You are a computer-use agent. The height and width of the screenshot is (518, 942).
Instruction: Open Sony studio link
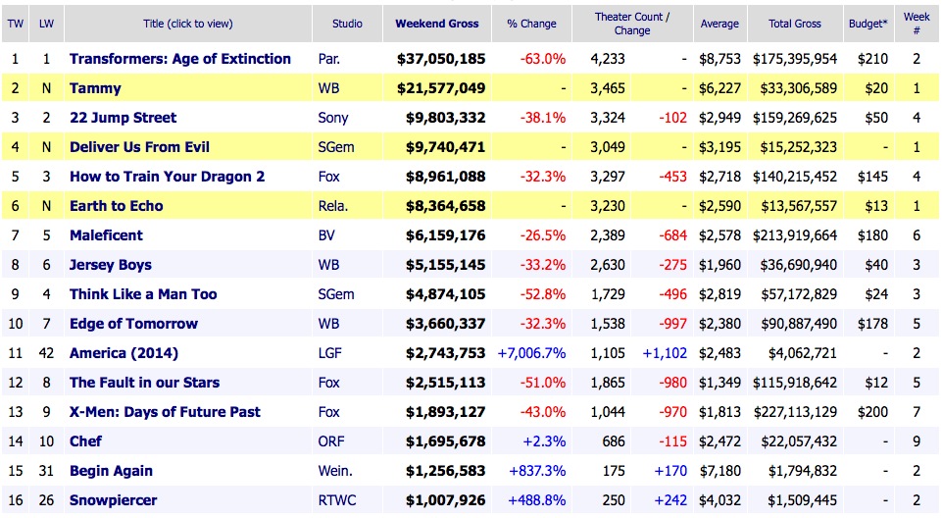pyautogui.click(x=333, y=118)
